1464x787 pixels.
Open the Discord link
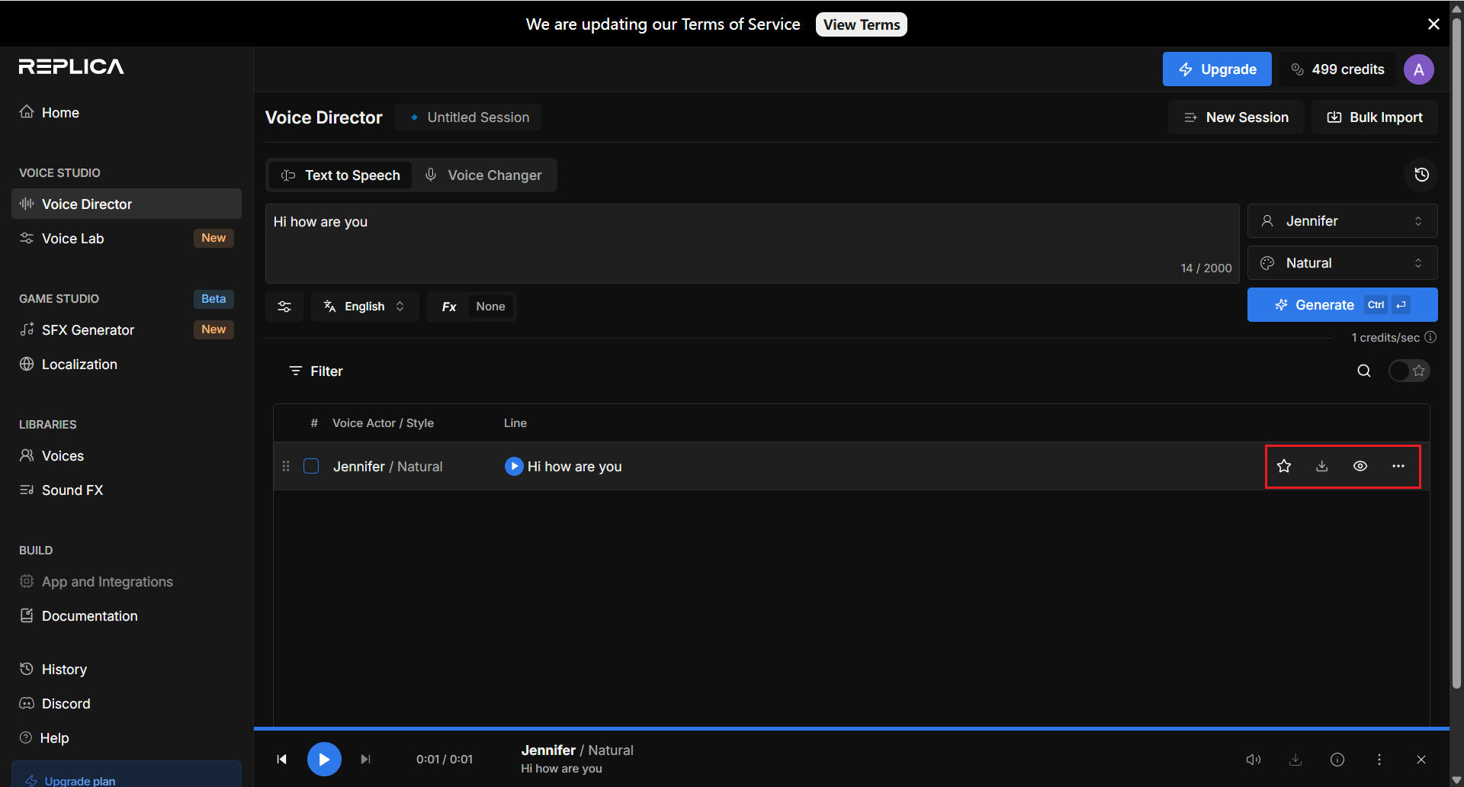pos(127,703)
